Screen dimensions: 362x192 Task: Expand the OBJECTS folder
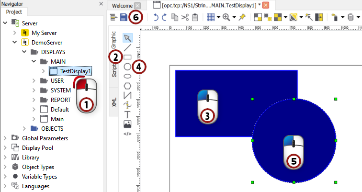pos(24,128)
